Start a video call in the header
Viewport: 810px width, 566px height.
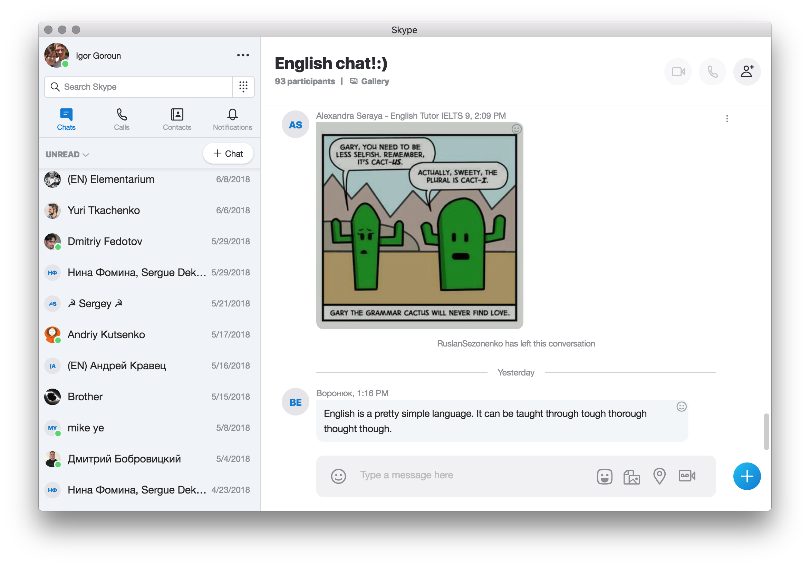pyautogui.click(x=678, y=72)
